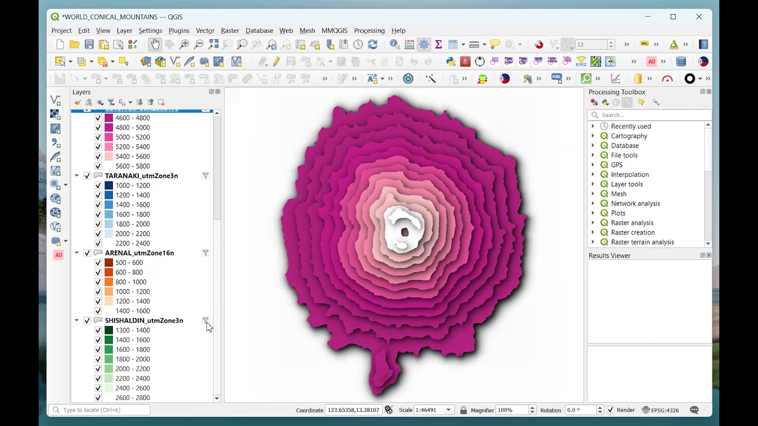Click the filter icon beside SHISHALDIN_utmZone3n

click(x=206, y=320)
